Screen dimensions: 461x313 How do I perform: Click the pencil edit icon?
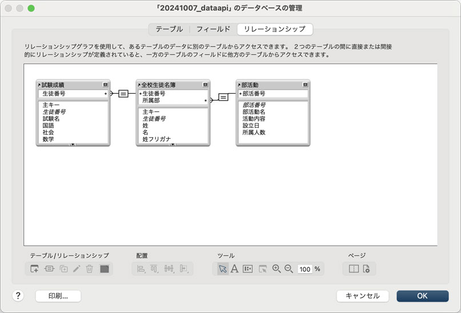77,268
